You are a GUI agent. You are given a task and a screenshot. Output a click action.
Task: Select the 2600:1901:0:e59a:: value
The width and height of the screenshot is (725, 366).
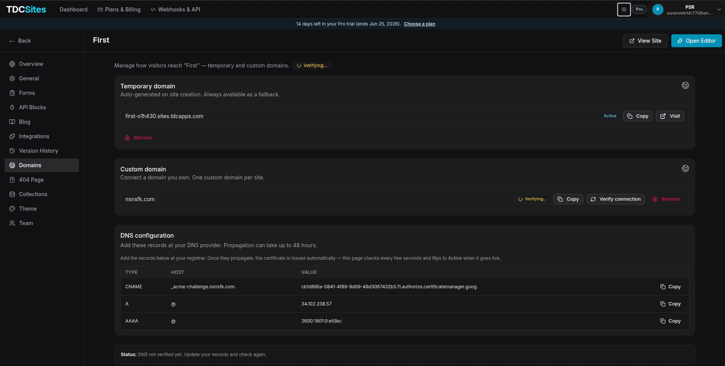tap(322, 321)
